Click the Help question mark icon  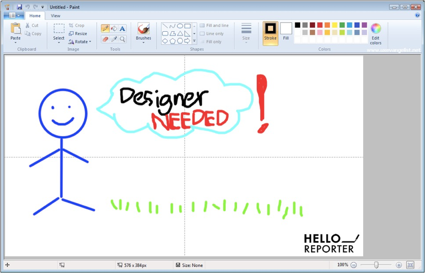pyautogui.click(x=417, y=16)
